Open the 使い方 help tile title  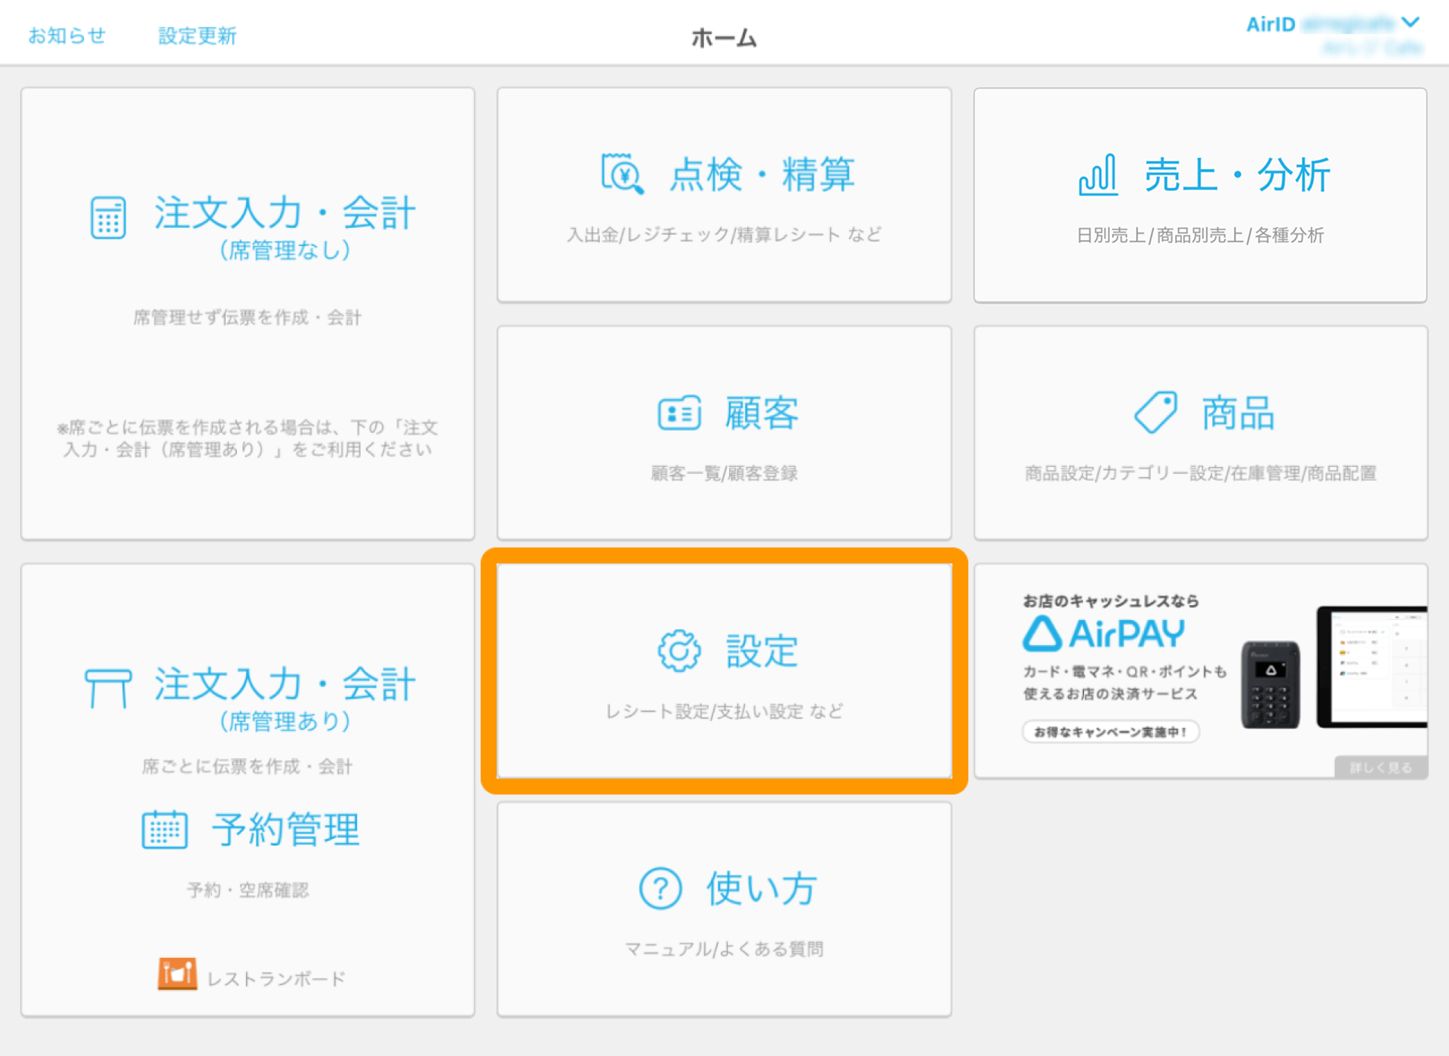[761, 888]
